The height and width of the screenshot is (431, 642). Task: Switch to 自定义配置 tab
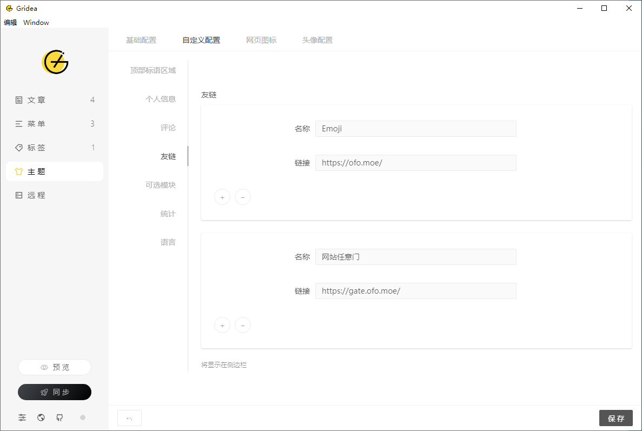[x=201, y=40]
